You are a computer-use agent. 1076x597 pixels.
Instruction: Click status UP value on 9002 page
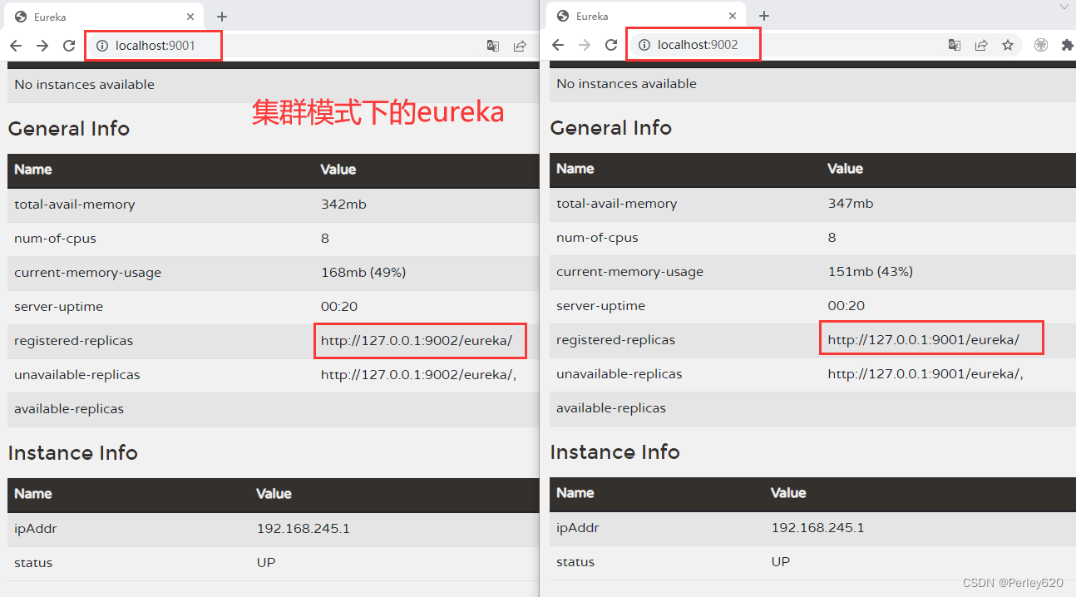point(781,562)
